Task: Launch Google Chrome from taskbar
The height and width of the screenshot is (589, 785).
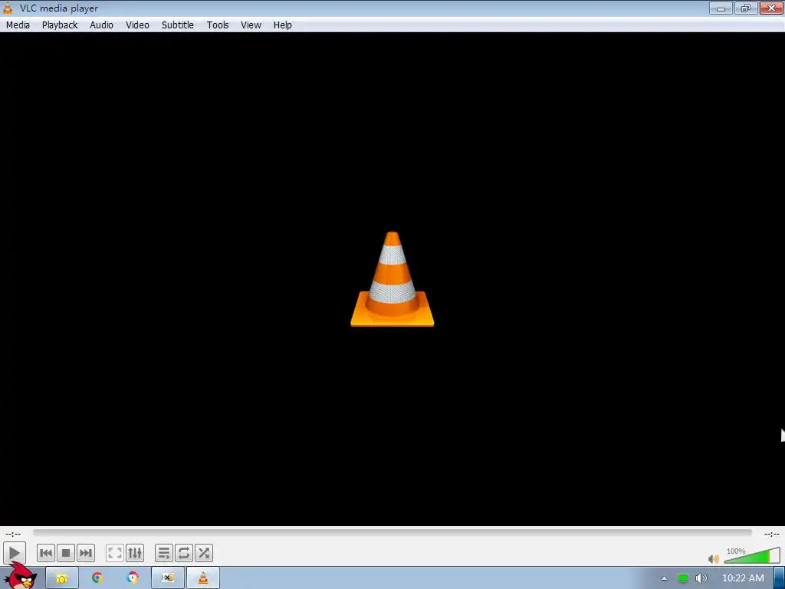Action: [x=97, y=578]
